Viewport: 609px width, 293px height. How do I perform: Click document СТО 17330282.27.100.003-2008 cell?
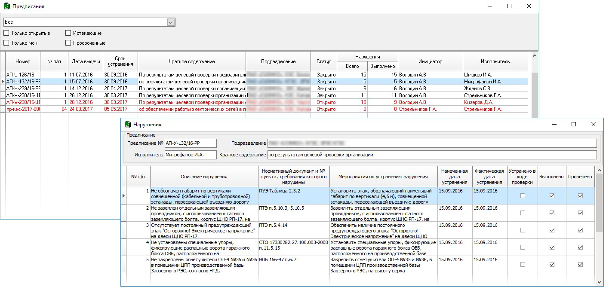(294, 247)
